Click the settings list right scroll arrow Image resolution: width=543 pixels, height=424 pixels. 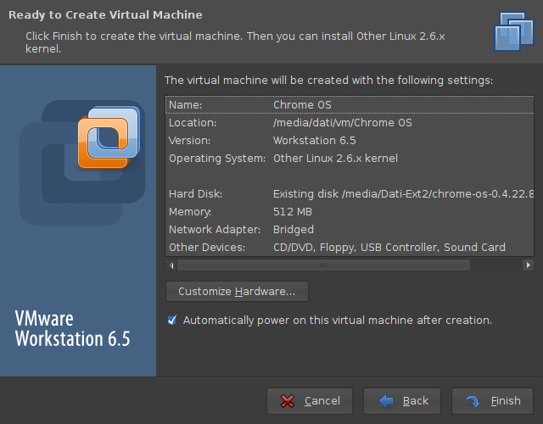[528, 265]
